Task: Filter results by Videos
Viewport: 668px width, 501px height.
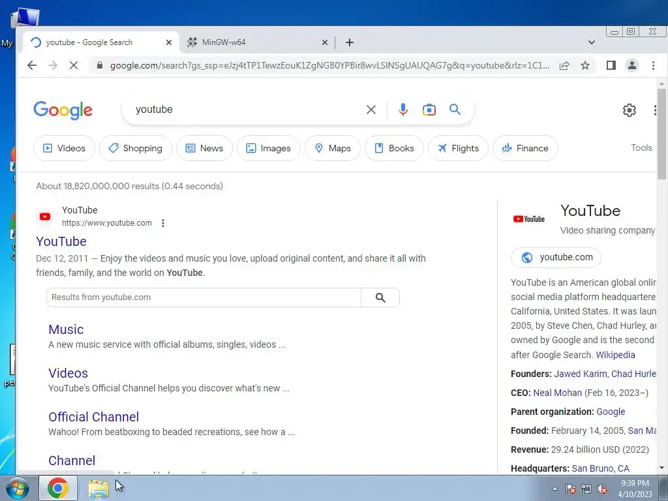Action: coord(65,148)
